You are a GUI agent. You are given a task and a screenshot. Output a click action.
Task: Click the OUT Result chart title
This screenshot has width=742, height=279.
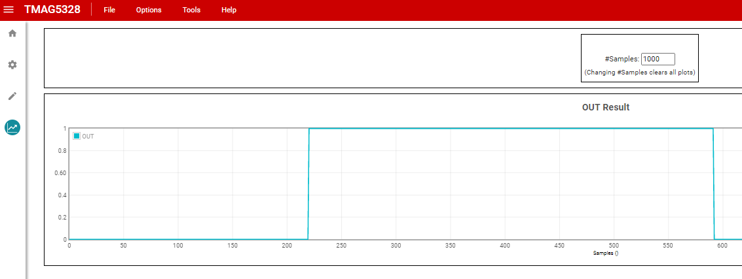[606, 107]
